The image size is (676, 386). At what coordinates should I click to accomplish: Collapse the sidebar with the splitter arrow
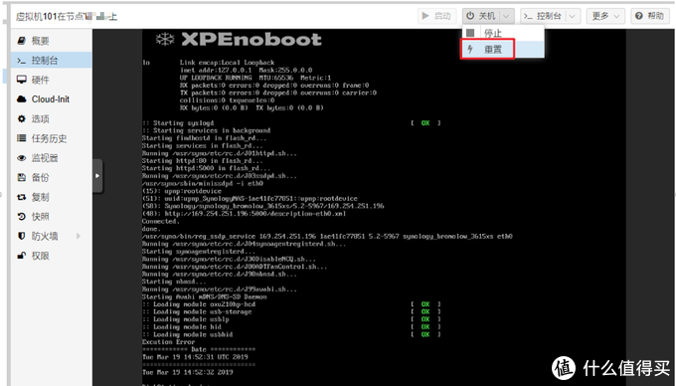[x=97, y=176]
